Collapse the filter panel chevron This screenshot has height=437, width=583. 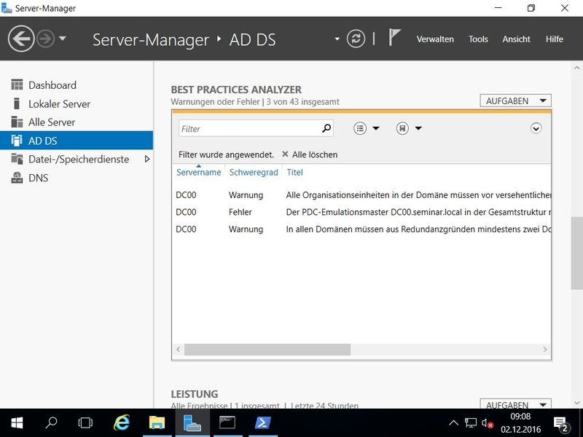(536, 129)
